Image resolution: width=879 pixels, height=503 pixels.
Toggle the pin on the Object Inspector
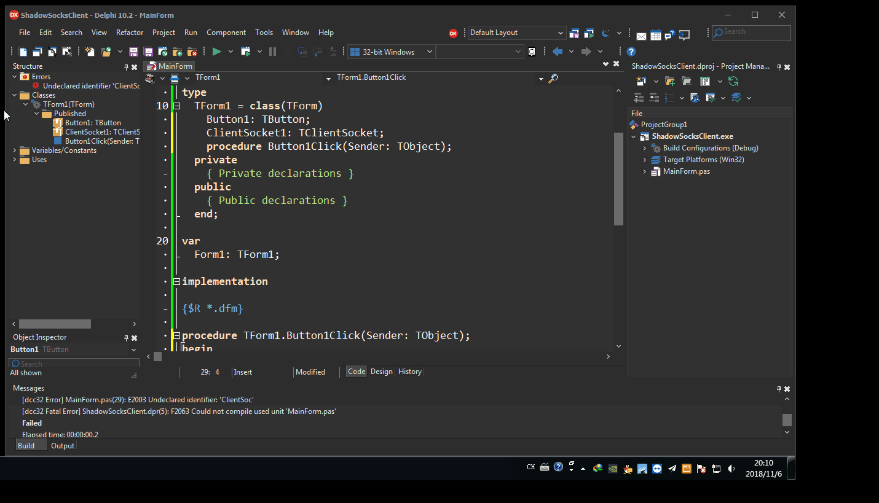pyautogui.click(x=125, y=337)
